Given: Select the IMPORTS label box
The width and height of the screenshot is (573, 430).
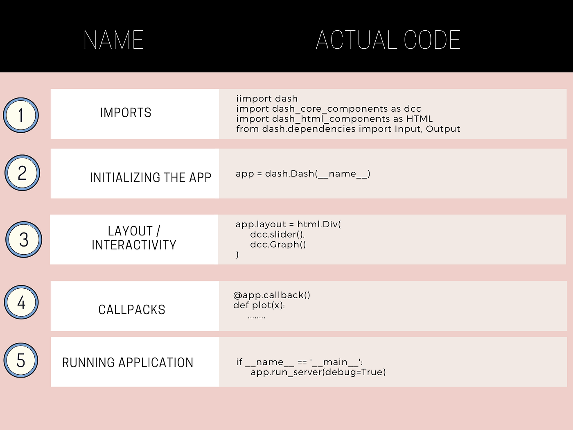Looking at the screenshot, I should pyautogui.click(x=126, y=113).
